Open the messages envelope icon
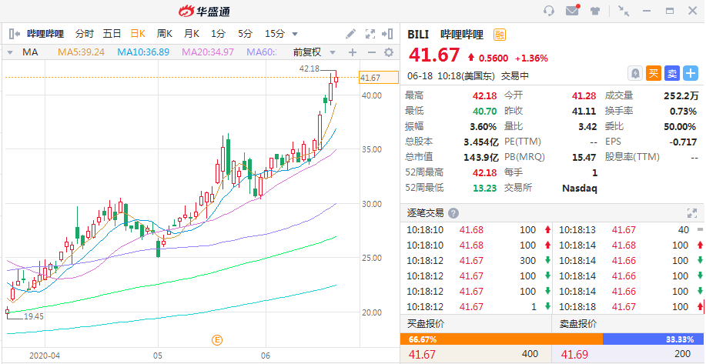 [572, 11]
